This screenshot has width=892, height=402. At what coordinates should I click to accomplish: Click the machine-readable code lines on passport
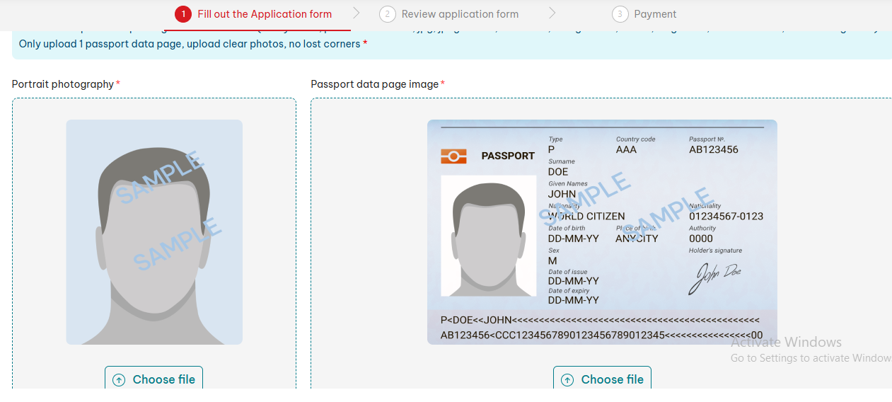601,328
